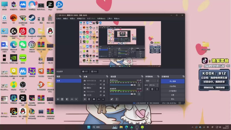Screen dimensions: 231x130
Task: Open Ubisoft Connect desktop icon
Action: click(32, 47)
